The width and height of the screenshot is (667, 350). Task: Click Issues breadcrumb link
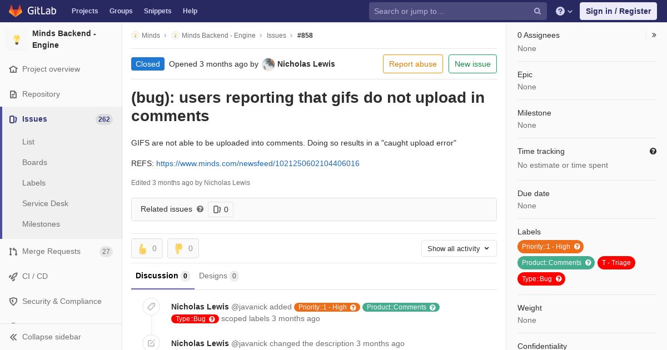click(276, 36)
